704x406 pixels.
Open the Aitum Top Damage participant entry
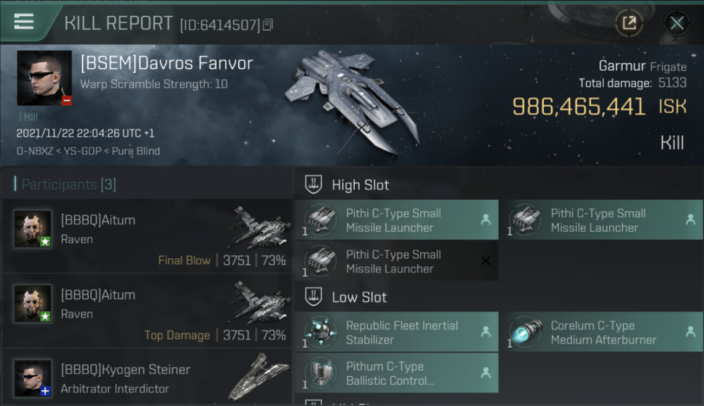(147, 311)
